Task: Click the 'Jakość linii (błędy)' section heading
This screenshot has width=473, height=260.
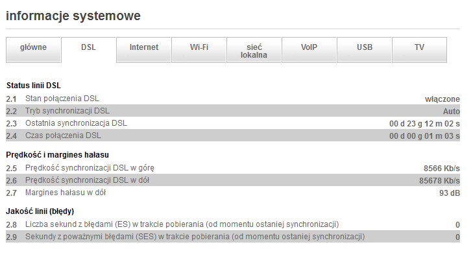Action: [x=40, y=211]
